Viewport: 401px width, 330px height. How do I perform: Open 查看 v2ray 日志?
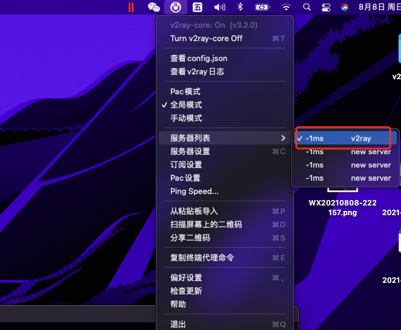click(225, 72)
